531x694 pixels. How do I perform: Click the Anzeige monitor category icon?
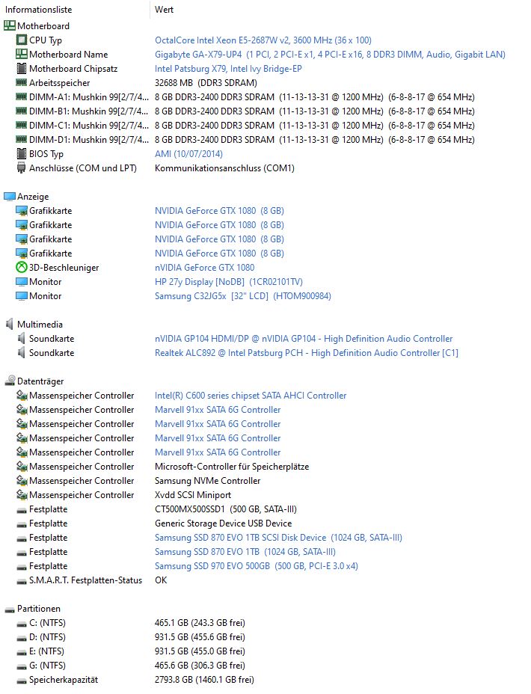pos(9,196)
